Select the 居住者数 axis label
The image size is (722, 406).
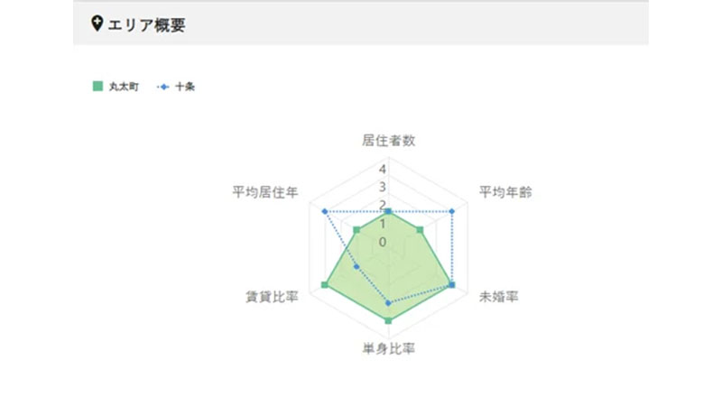tap(389, 141)
